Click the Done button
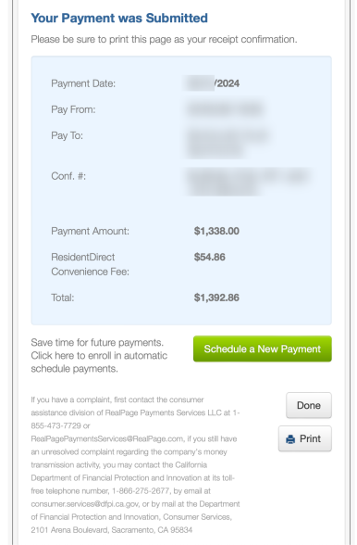 pyautogui.click(x=308, y=405)
